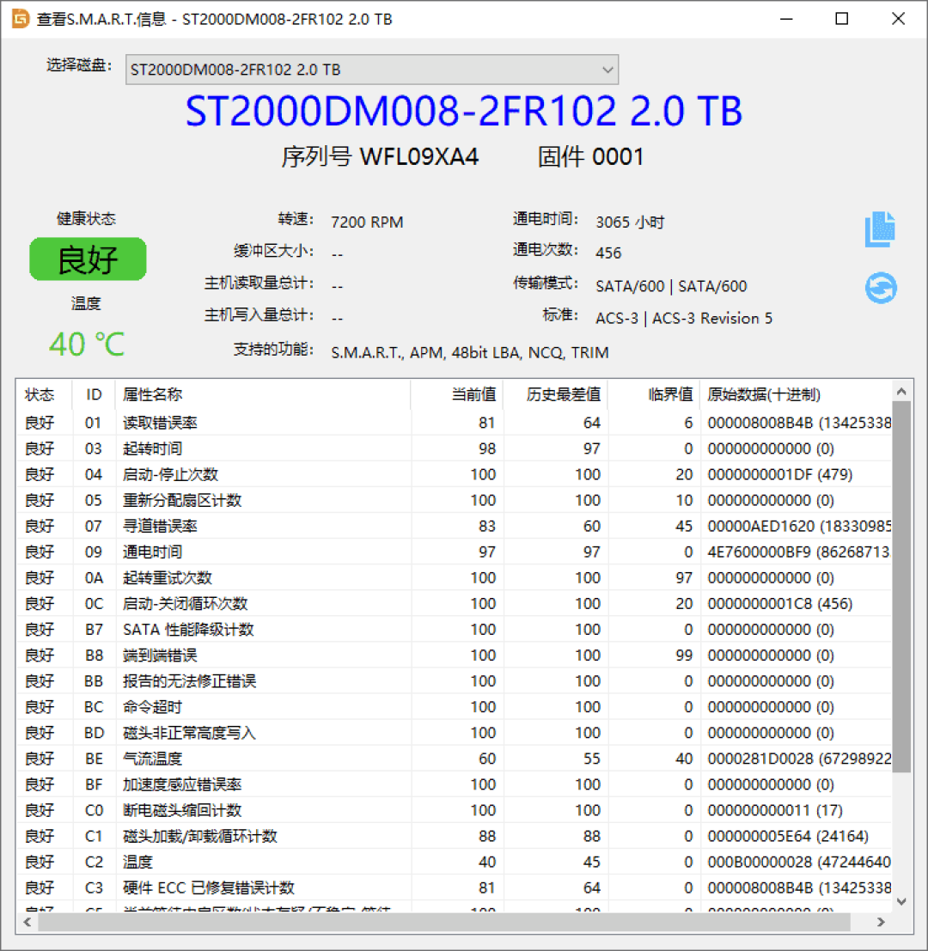
Task: Click the horizontal scrollbar thumb
Action: pyautogui.click(x=444, y=922)
